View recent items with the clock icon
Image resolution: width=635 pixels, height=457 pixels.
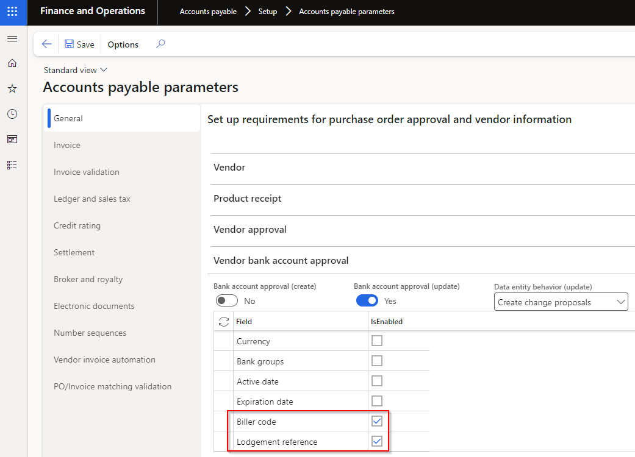(12, 113)
